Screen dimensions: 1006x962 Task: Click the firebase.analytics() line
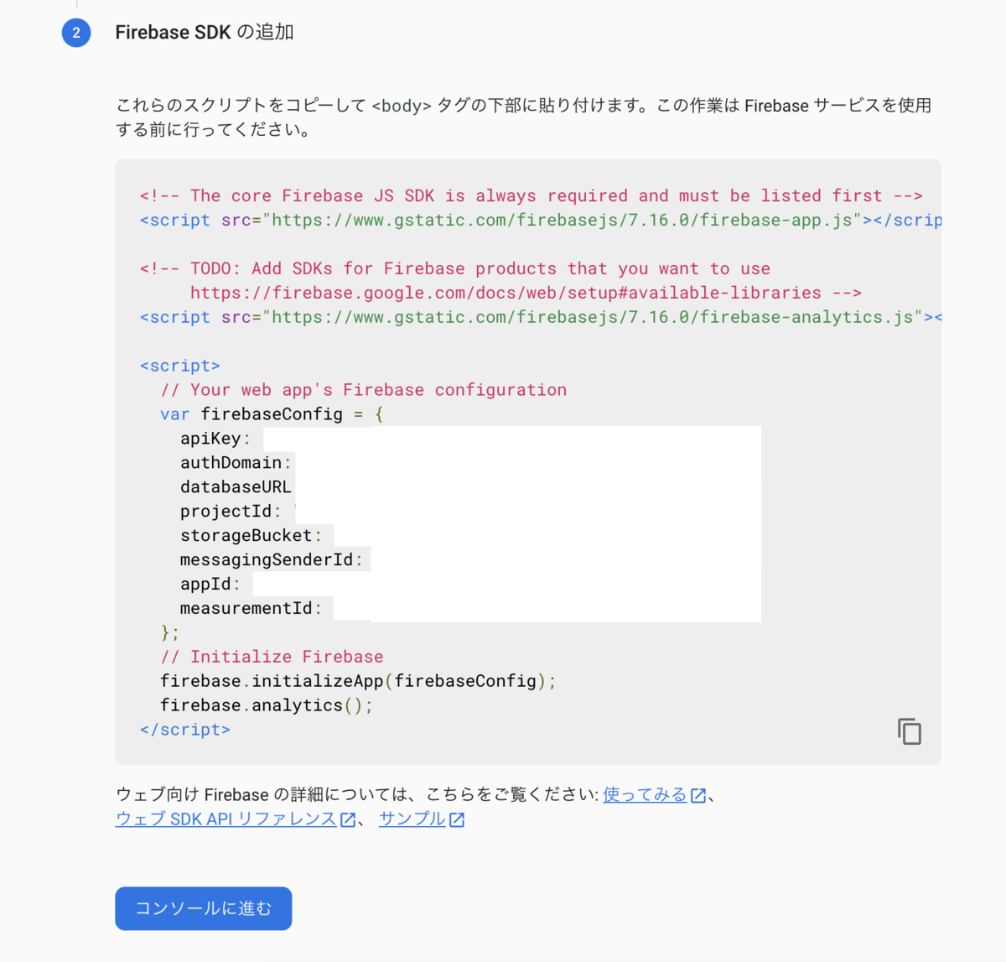coord(267,705)
